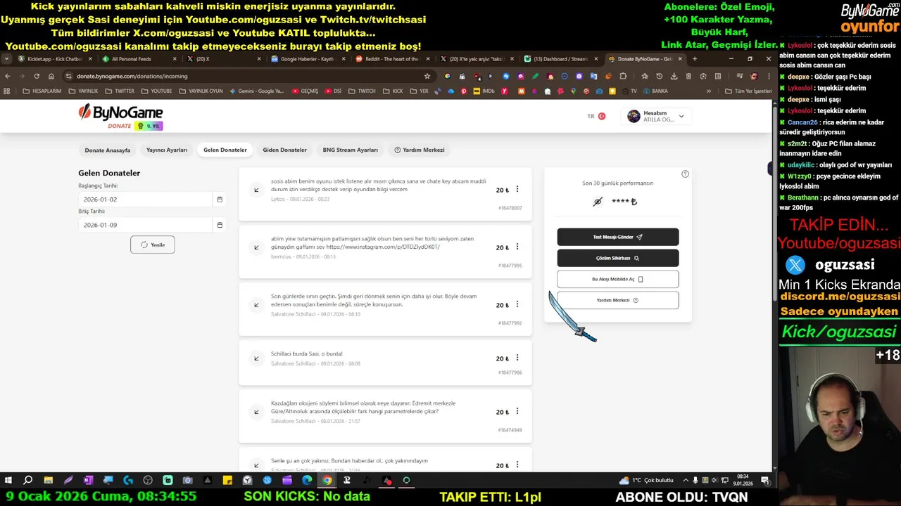The image size is (901, 506).
Task: Open three-dot menu on Lykos donation
Action: 517,189
